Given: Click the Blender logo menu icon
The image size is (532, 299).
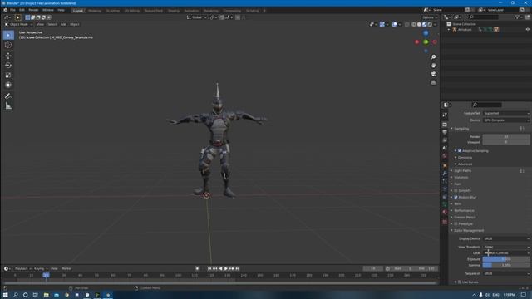Looking at the screenshot, I should [6, 10].
